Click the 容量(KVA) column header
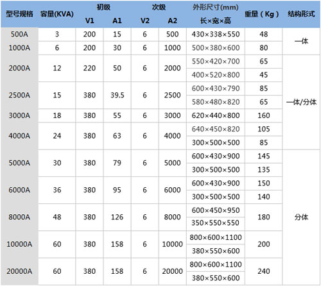The image size is (321, 286). tap(57, 14)
